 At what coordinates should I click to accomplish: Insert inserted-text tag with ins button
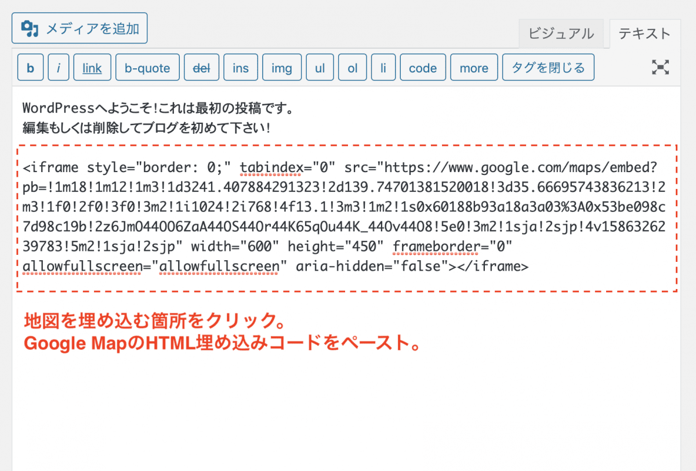pos(241,67)
